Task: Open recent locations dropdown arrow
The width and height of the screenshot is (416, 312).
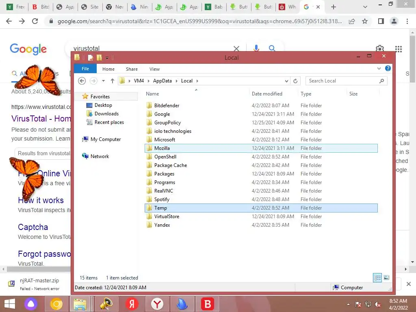Action: tap(103, 81)
